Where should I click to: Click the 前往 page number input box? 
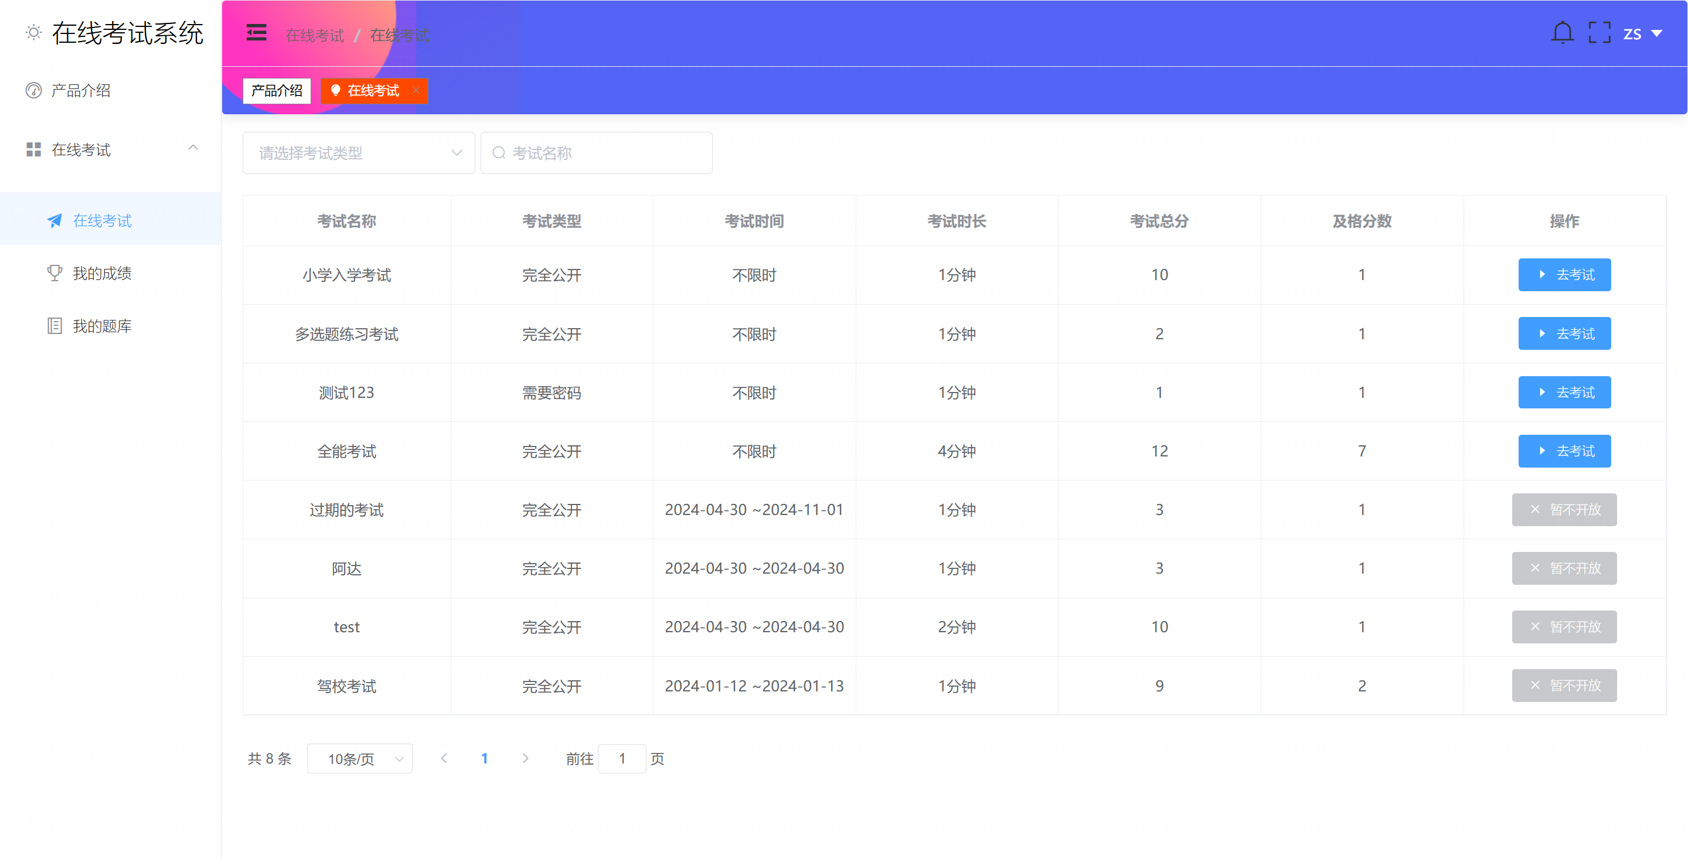pyautogui.click(x=621, y=759)
